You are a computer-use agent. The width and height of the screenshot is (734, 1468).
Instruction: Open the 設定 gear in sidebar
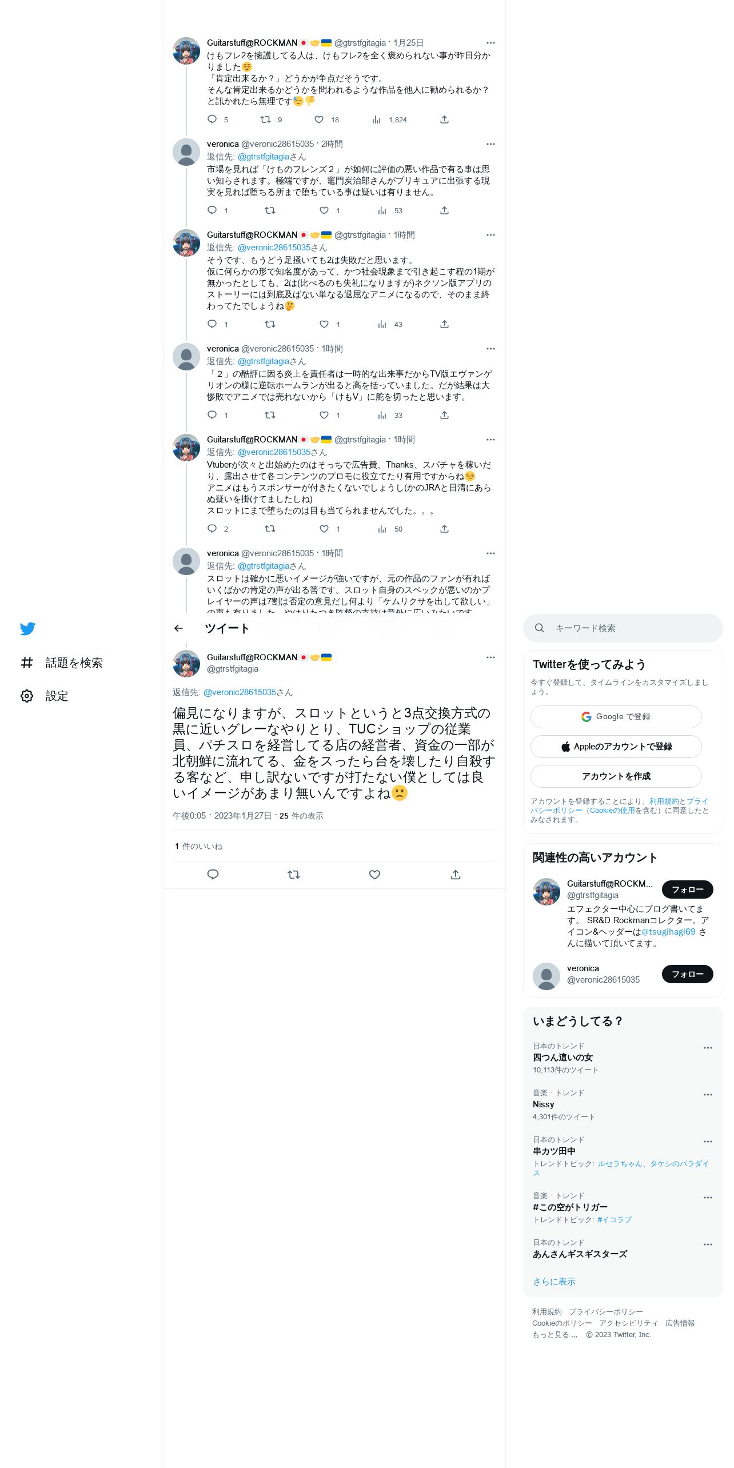[x=45, y=696]
